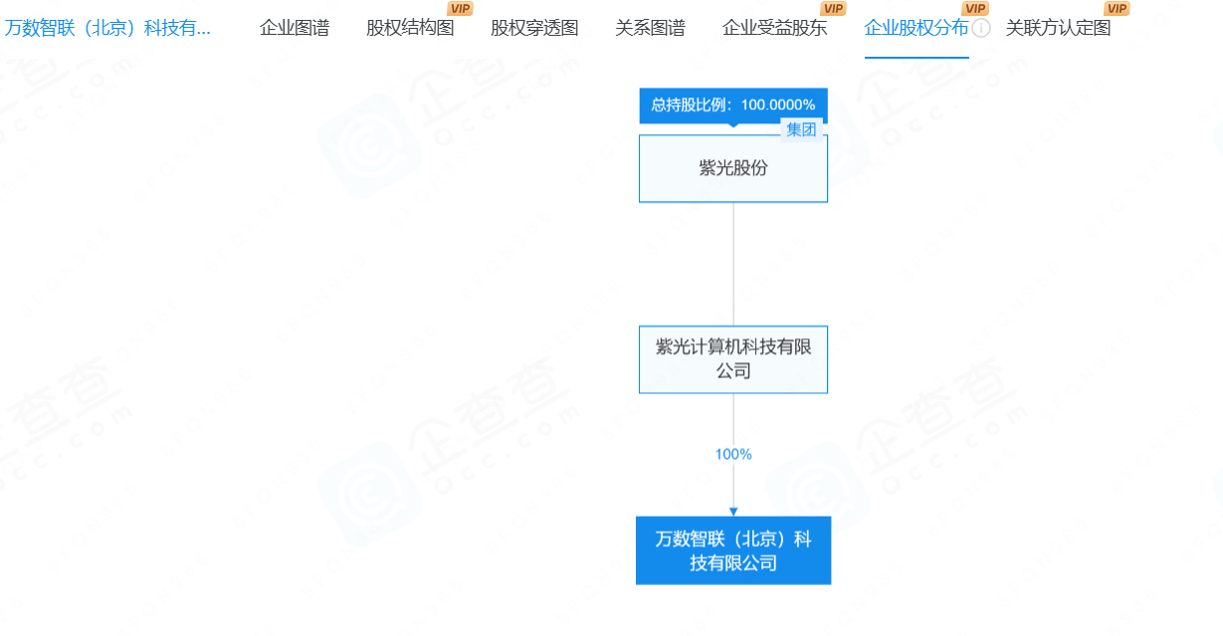Click the 100% shareholding label on the connector

point(733,454)
